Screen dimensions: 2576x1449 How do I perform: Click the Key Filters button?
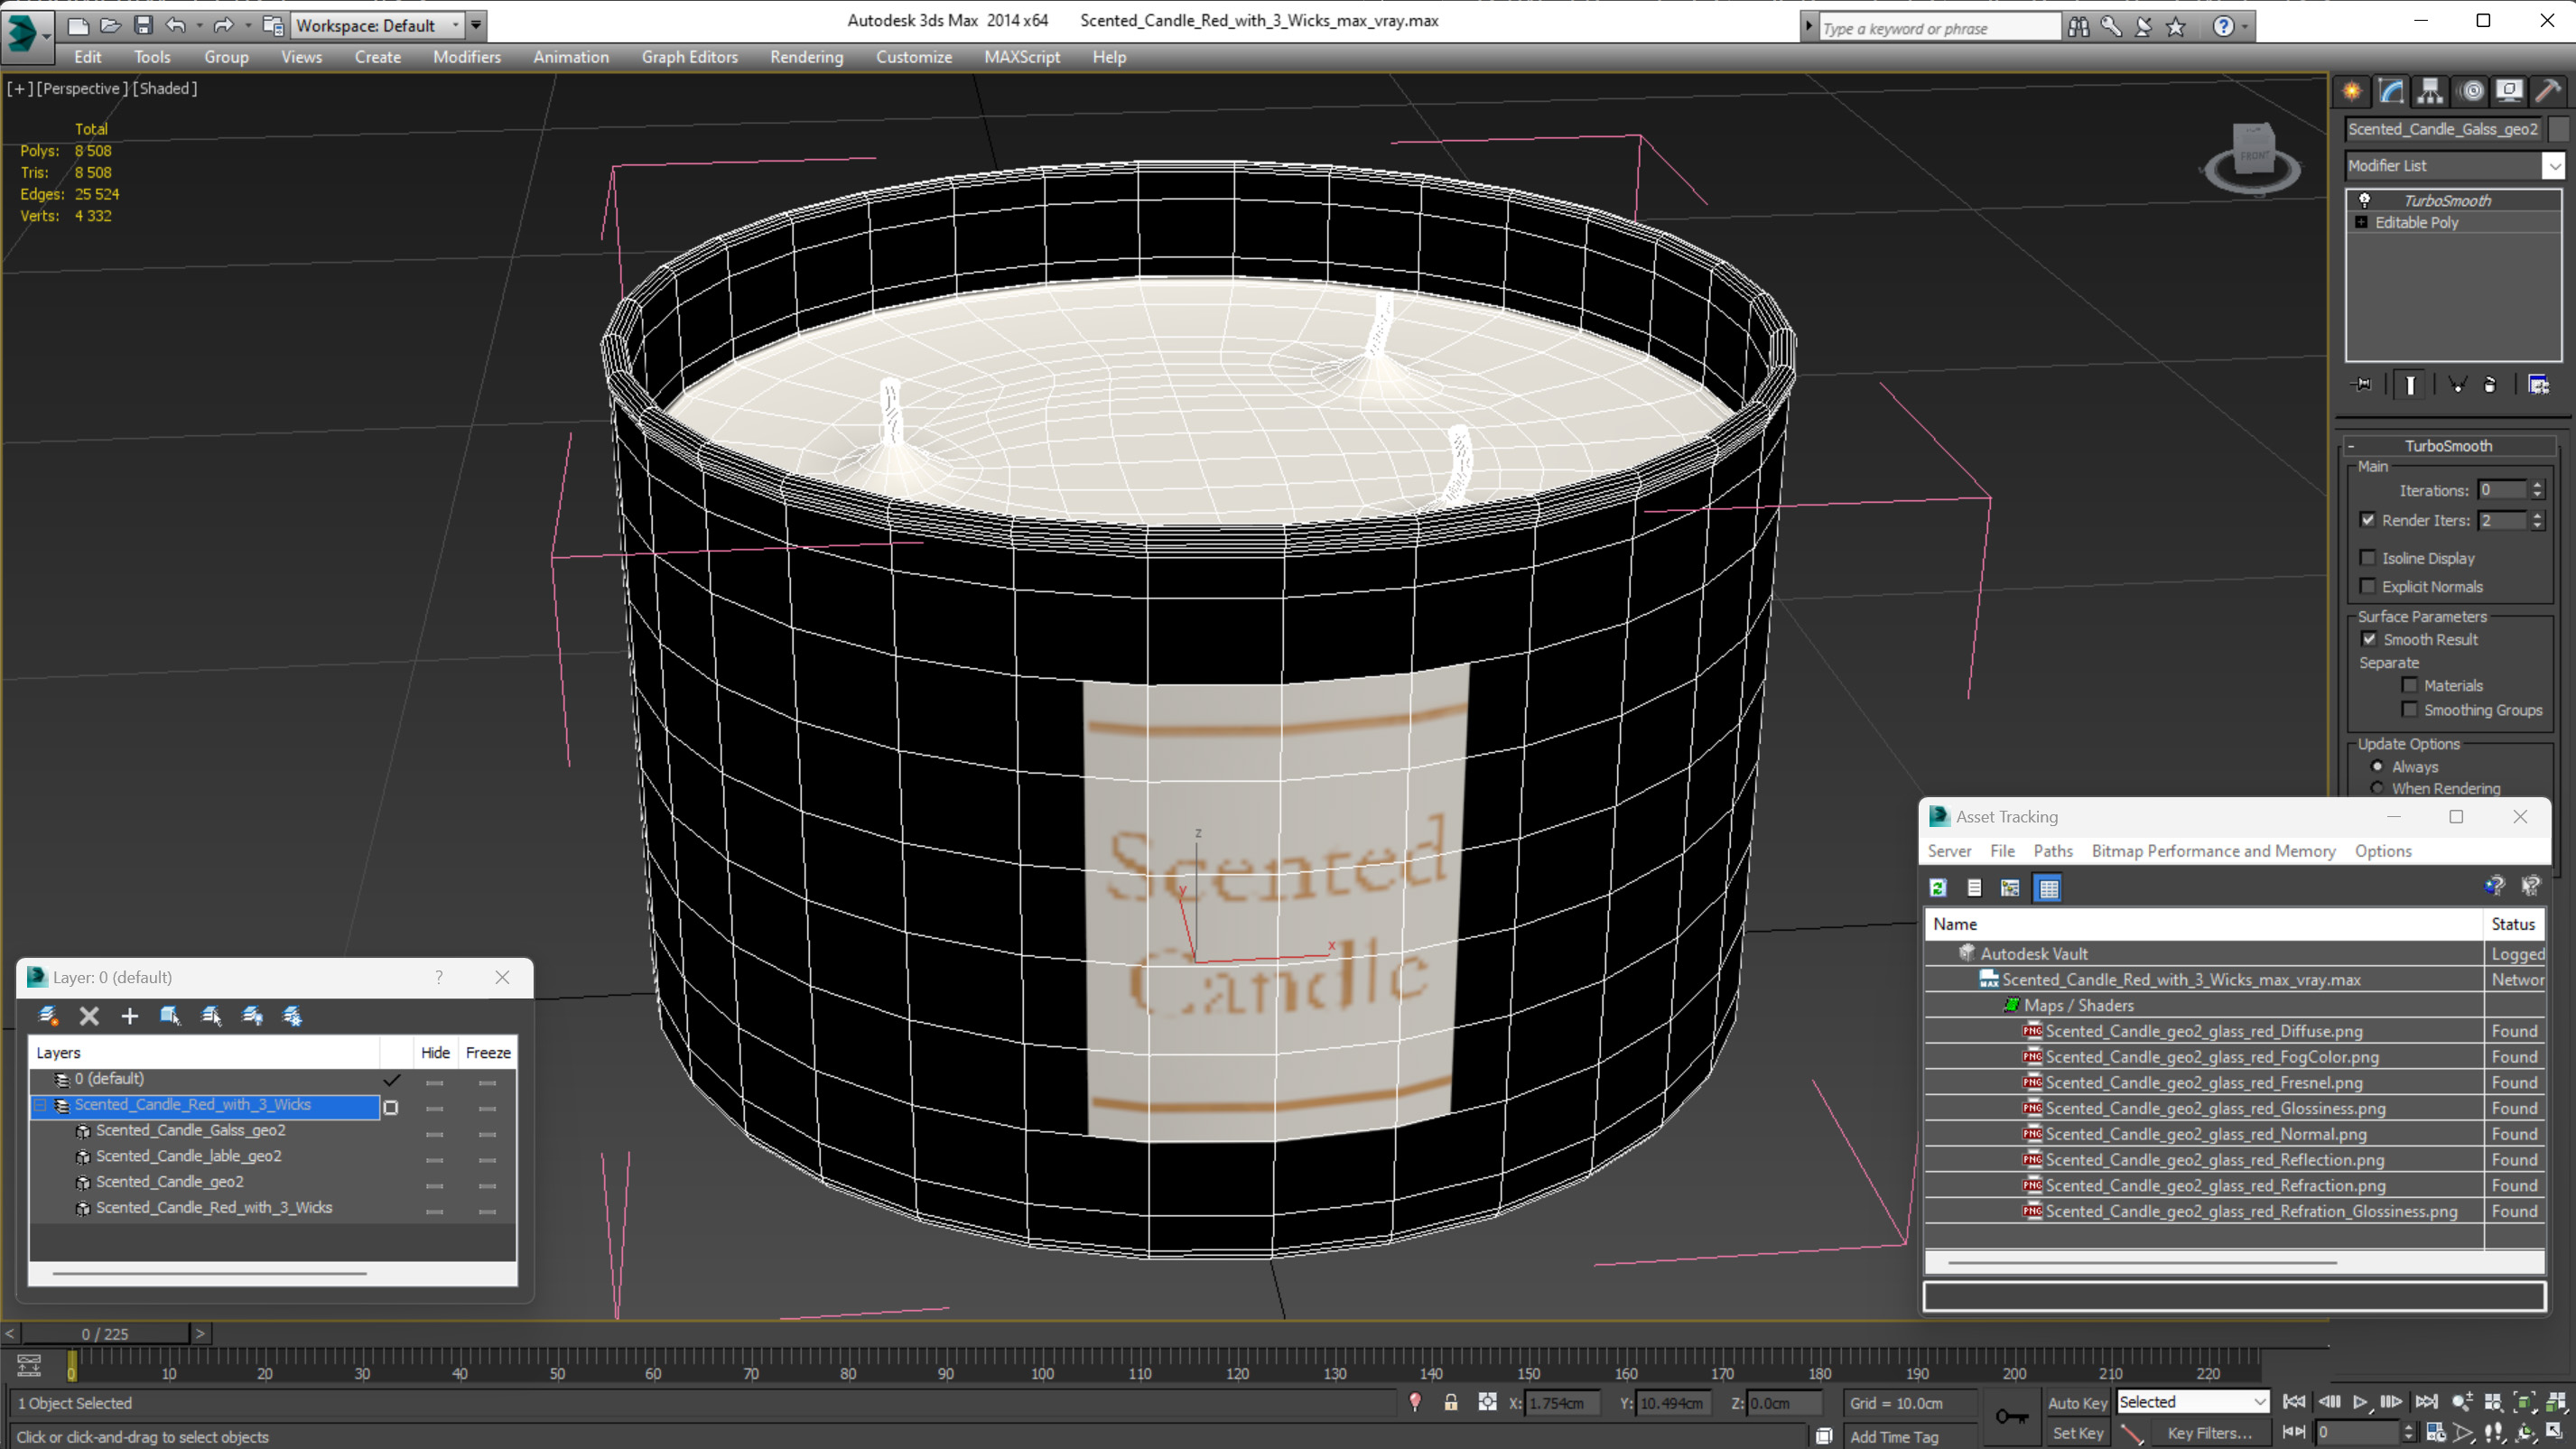point(2209,1433)
